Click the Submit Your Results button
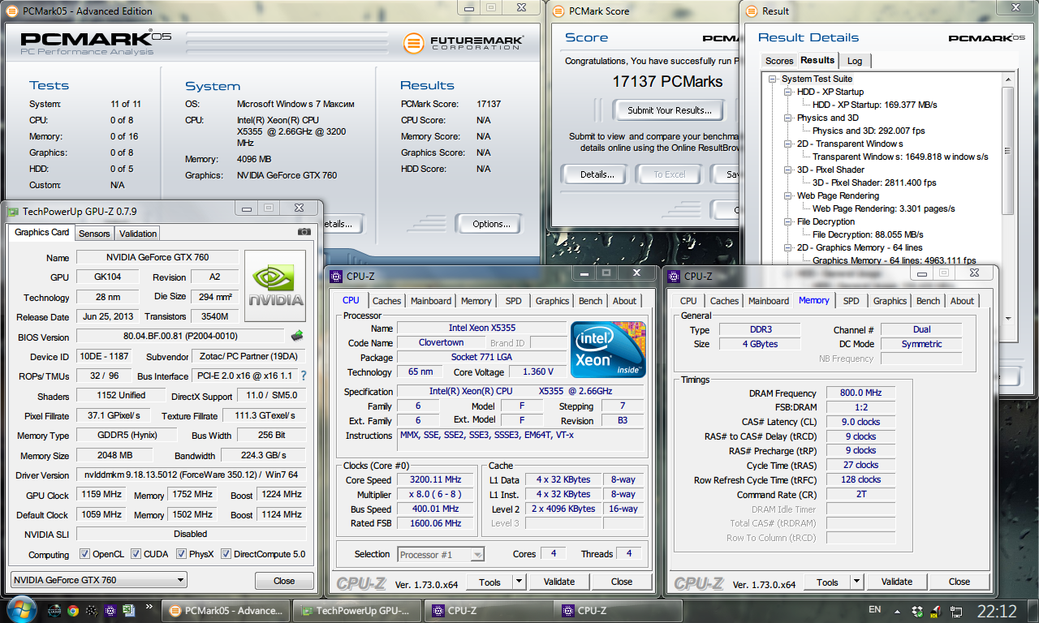The height and width of the screenshot is (623, 1039). pos(670,110)
